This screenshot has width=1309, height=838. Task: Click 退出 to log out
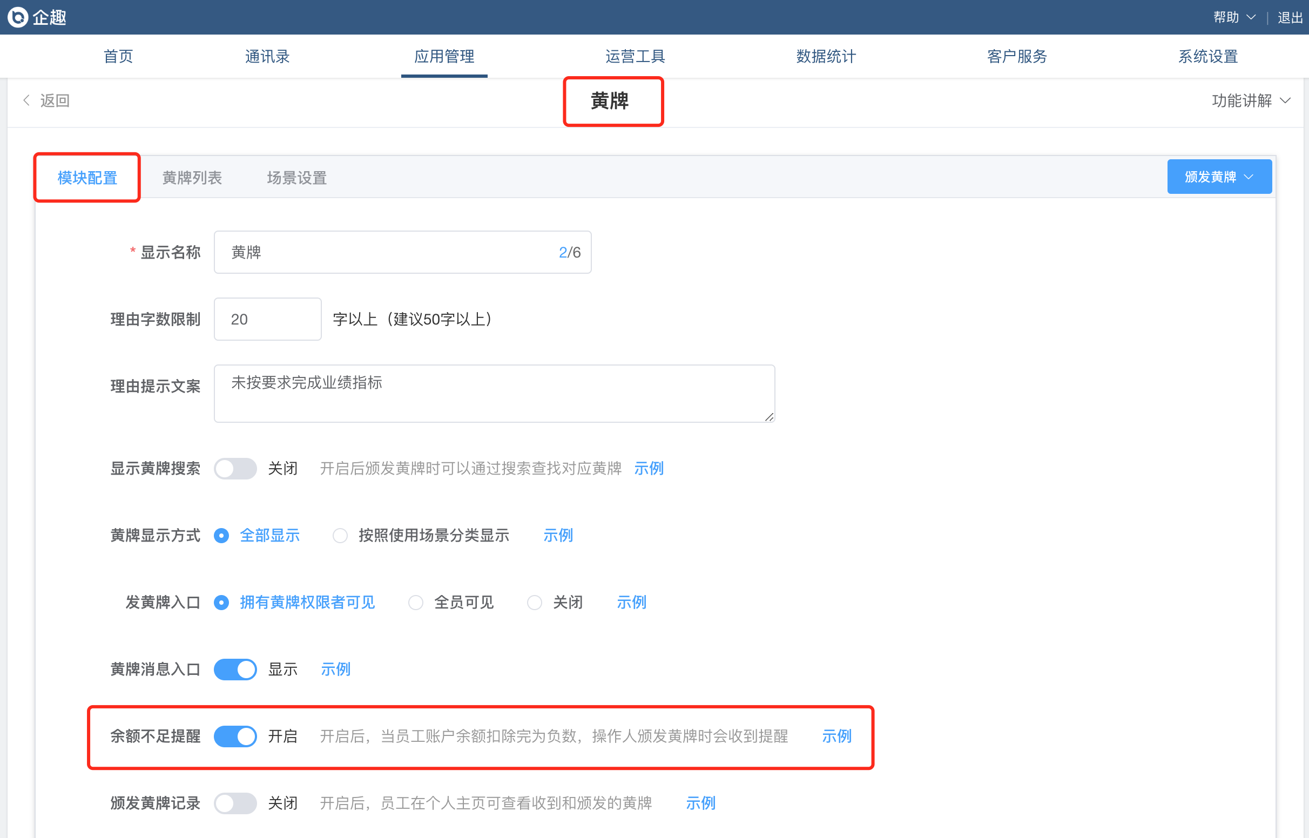pyautogui.click(x=1290, y=17)
